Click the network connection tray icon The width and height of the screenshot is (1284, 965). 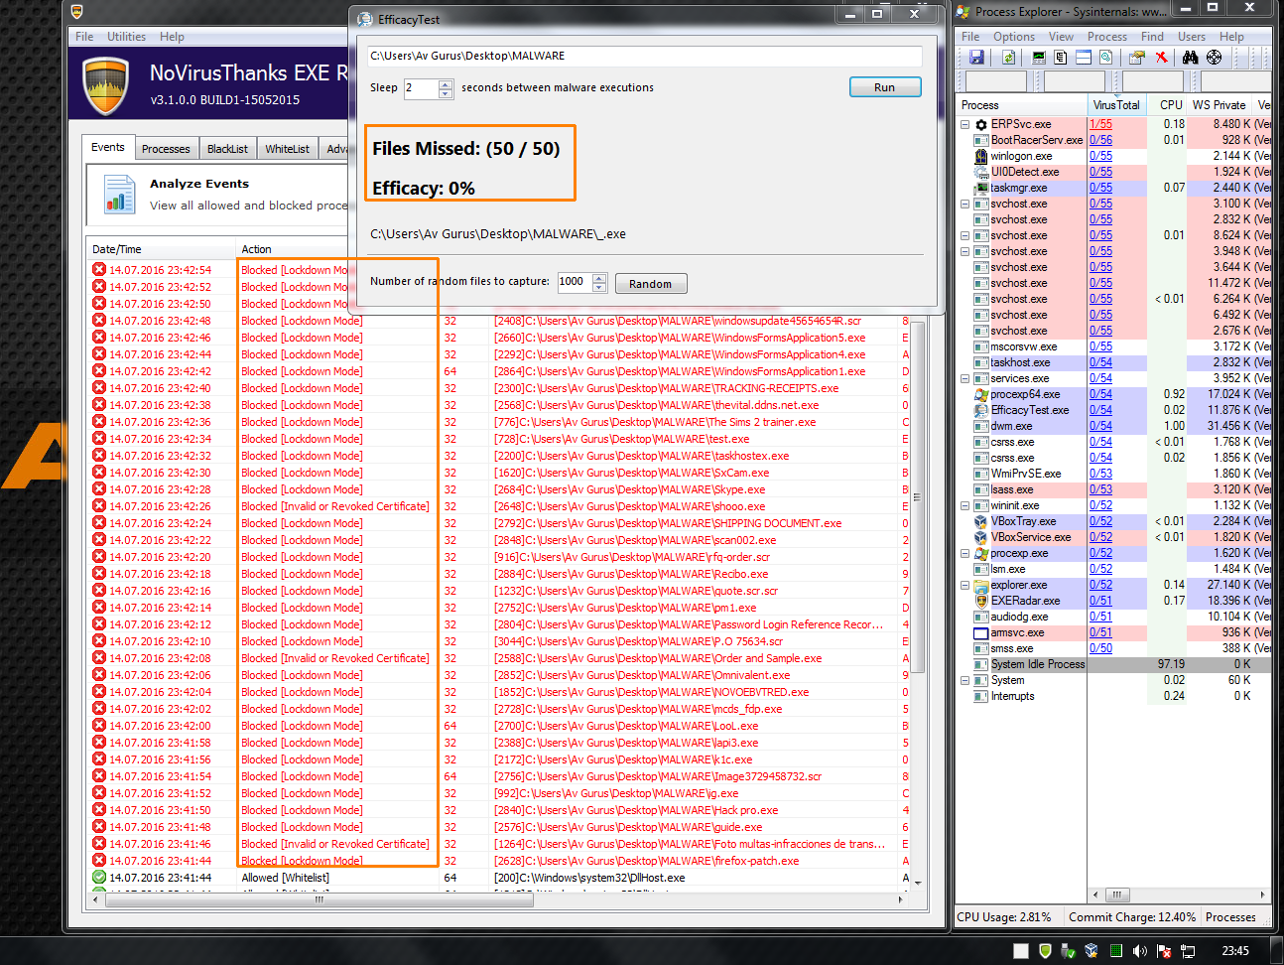1187,951
